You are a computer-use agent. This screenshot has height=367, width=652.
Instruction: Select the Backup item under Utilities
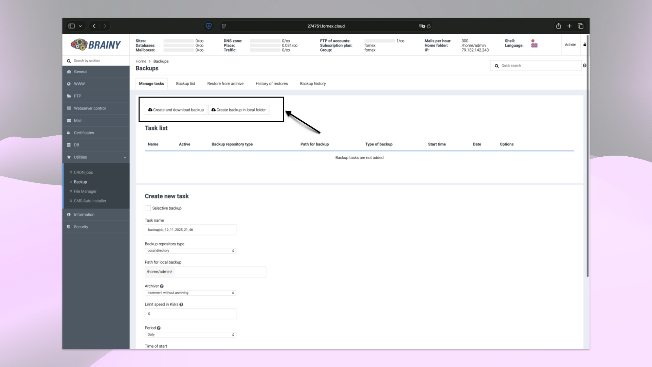pos(80,182)
